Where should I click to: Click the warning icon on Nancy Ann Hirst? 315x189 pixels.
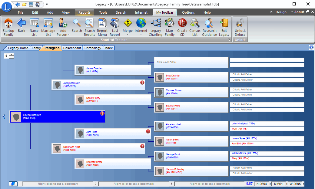(142, 146)
